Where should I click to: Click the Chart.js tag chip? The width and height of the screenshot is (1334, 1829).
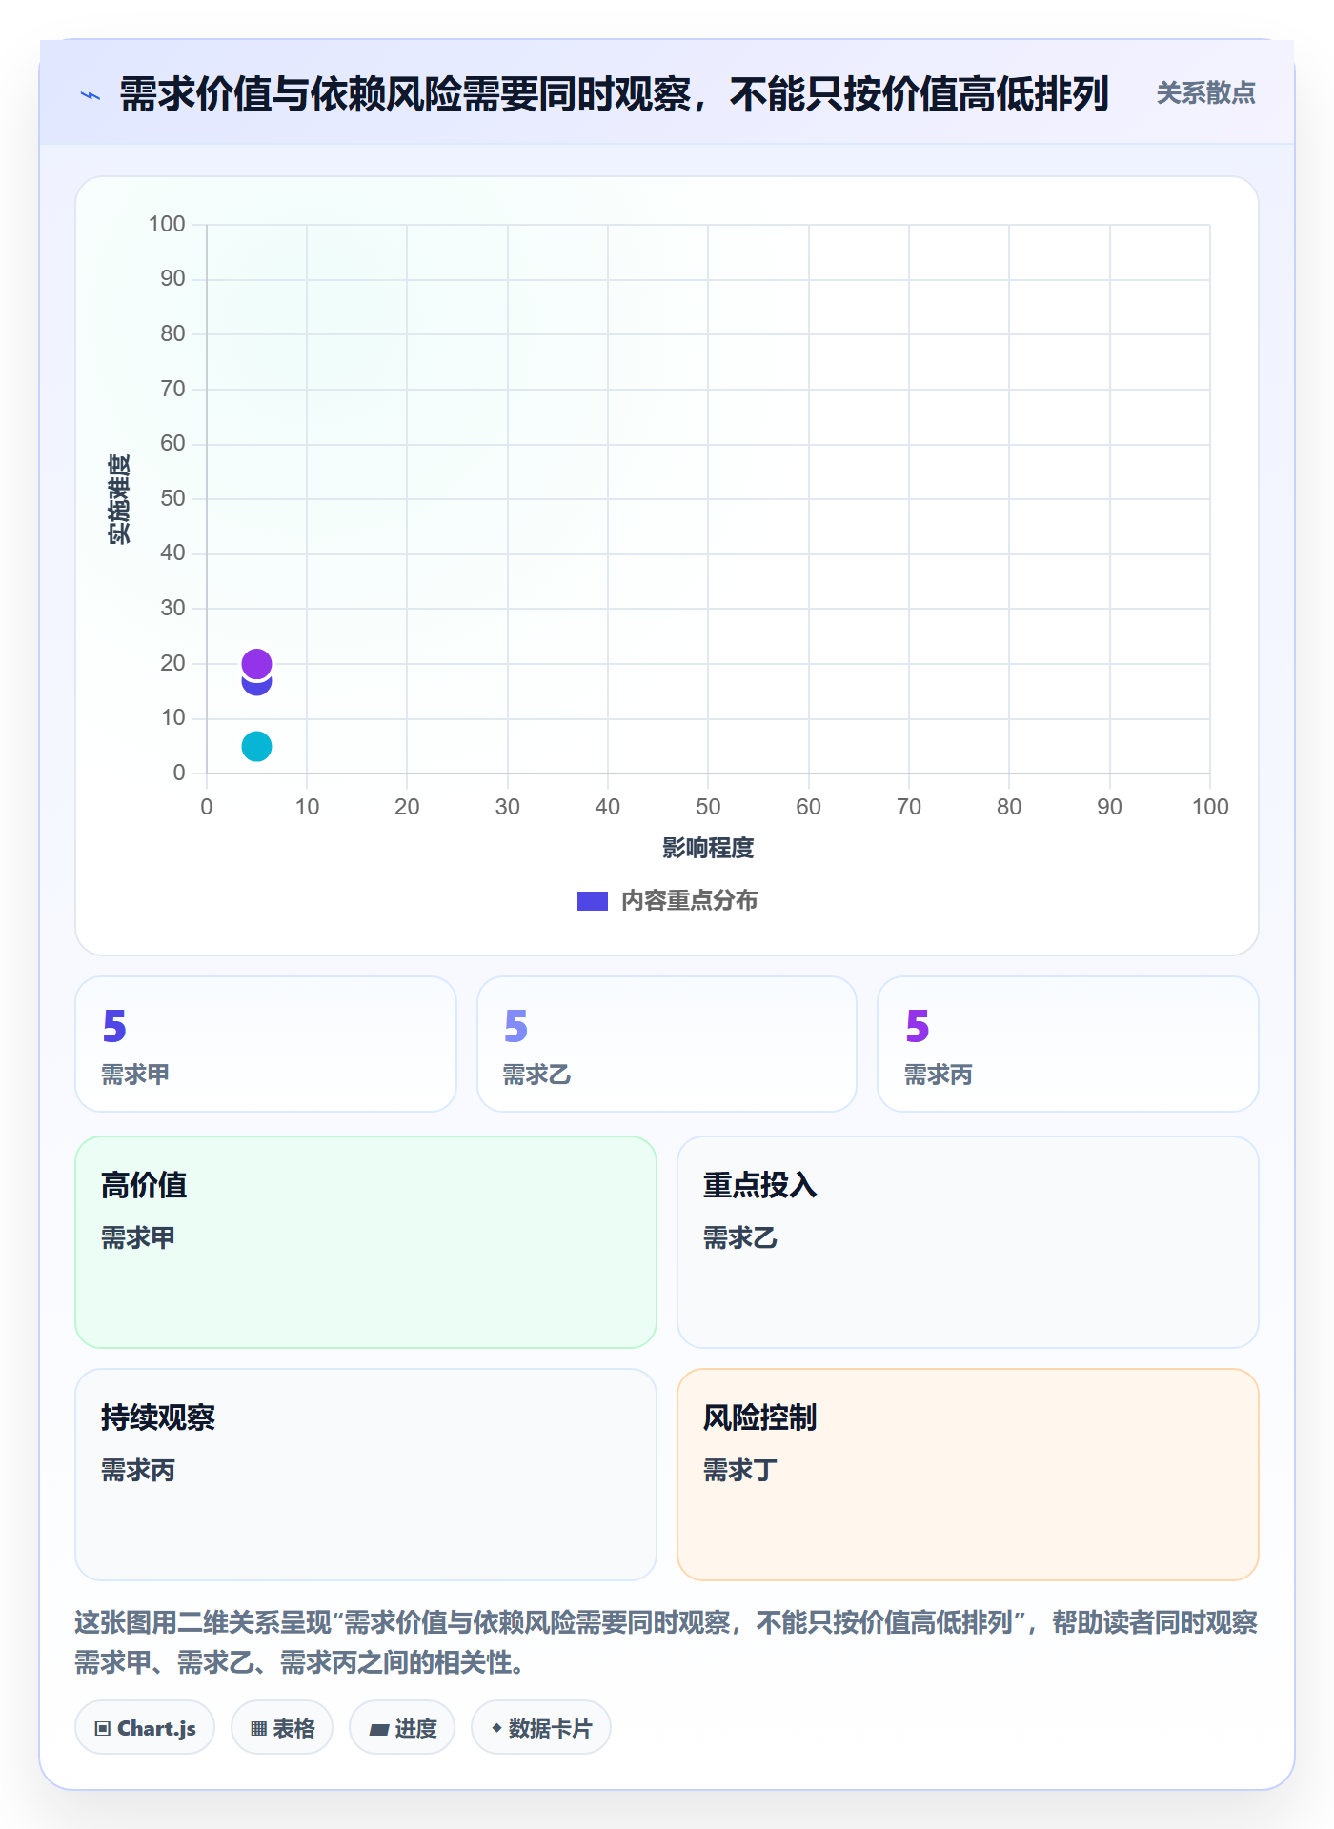[145, 1728]
